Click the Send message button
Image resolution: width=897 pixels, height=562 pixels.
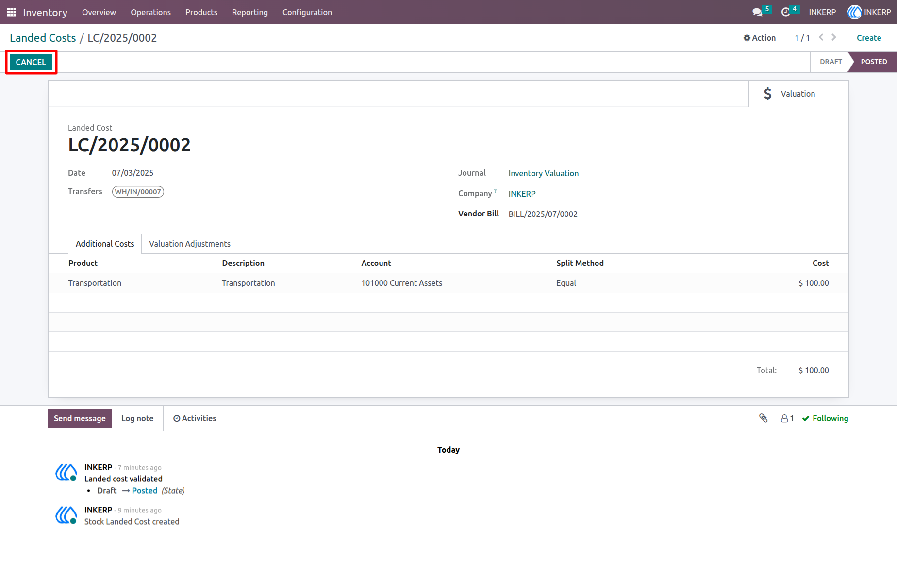[80, 418]
